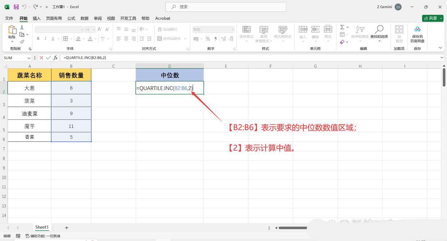Open the 文件 (File) menu
Screen dimensions: 447x241
tap(9, 18)
